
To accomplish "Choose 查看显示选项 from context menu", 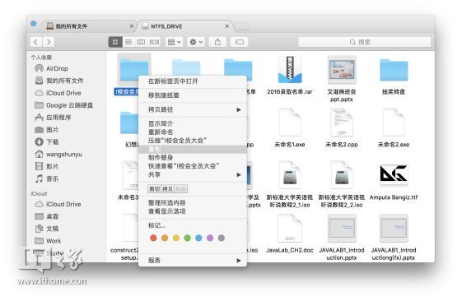I will click(x=193, y=211).
